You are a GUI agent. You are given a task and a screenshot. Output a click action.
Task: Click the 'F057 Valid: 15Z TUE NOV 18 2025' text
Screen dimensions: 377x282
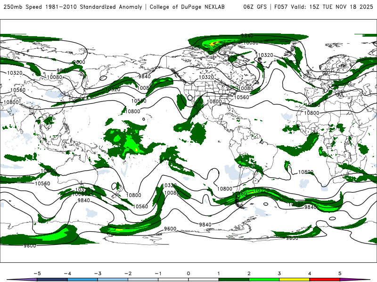[x=324, y=7]
